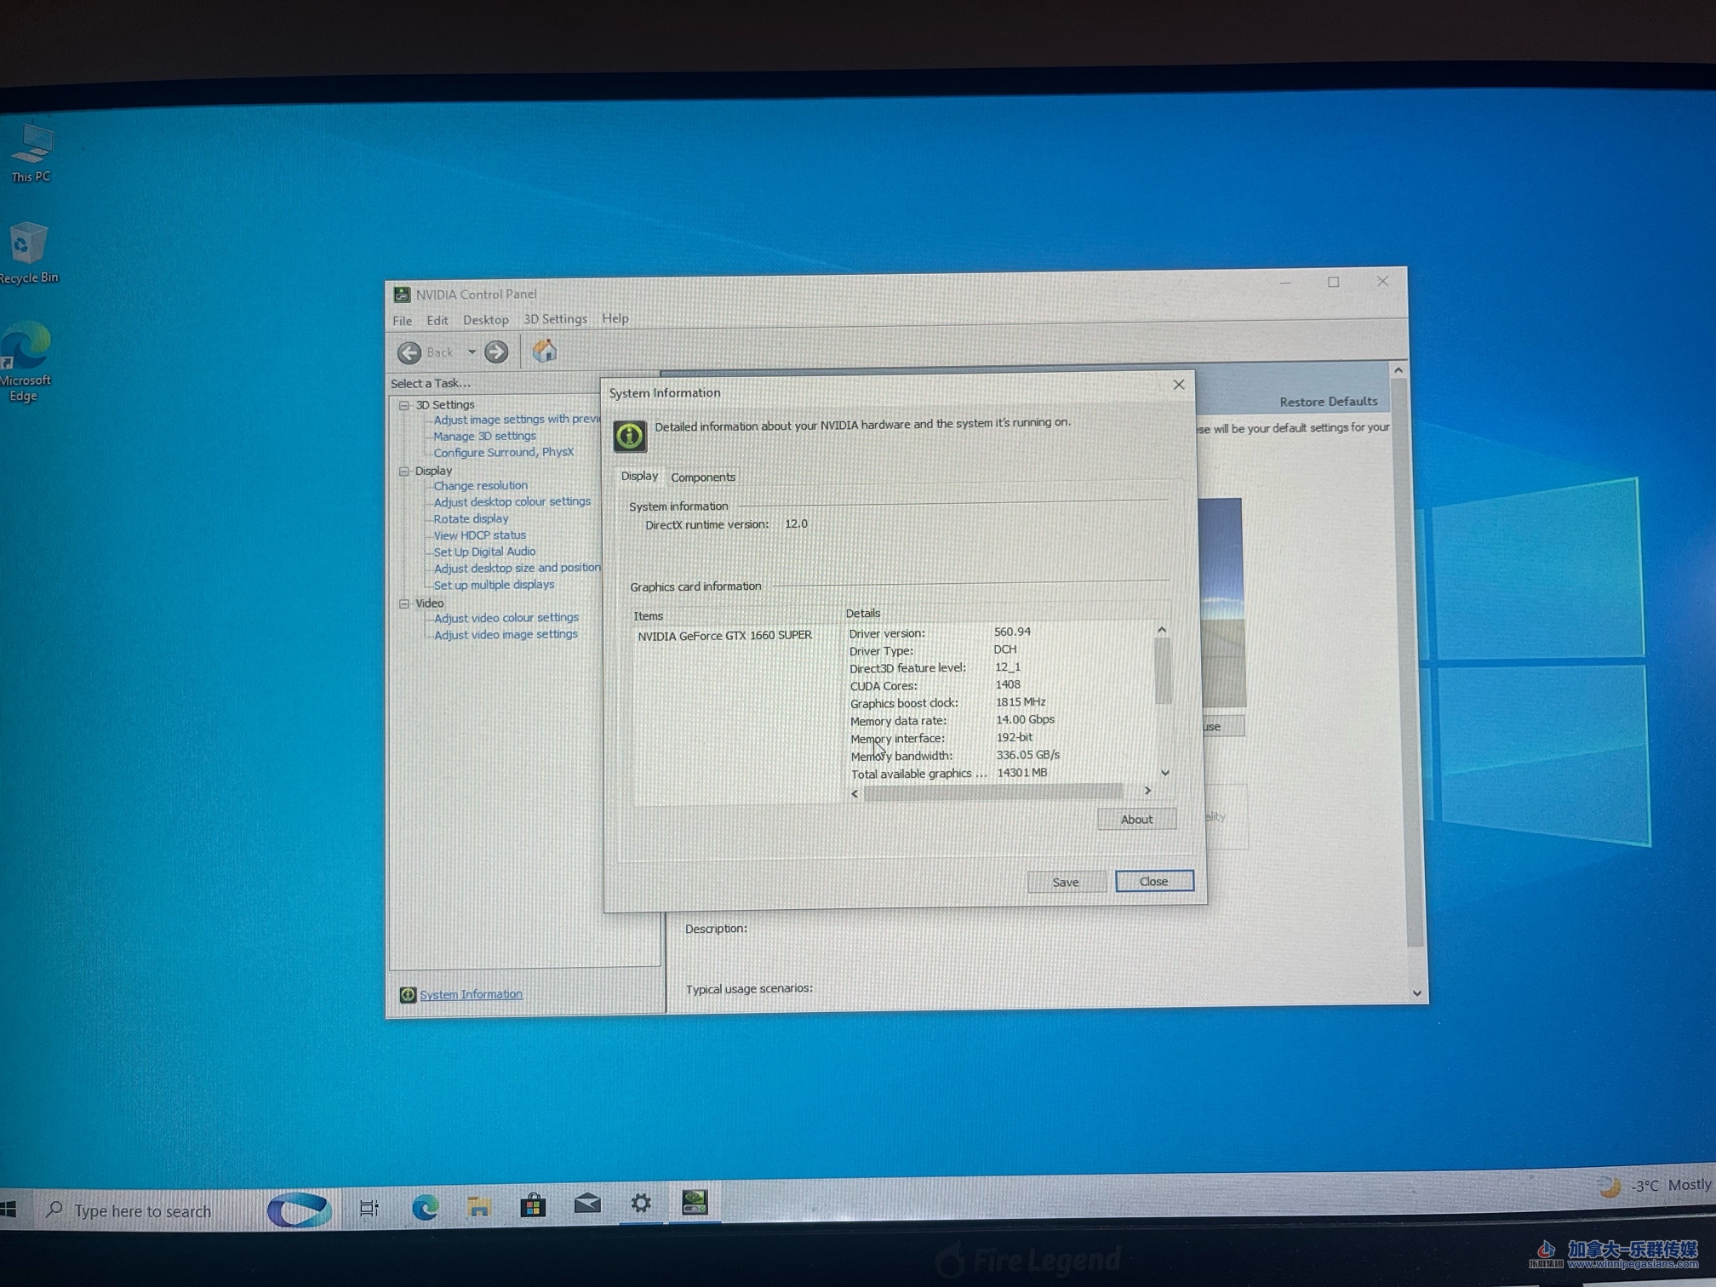
Task: Click the Save button
Action: [x=1066, y=882]
